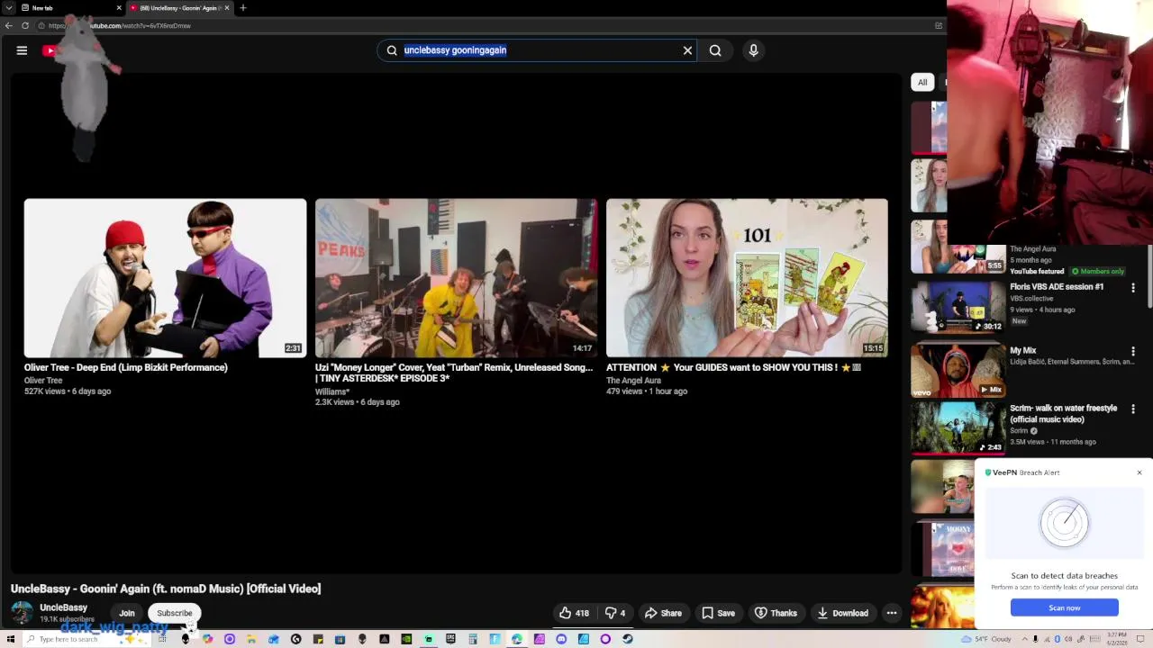
Task: Join the UncleBassy channel membership
Action: tap(127, 613)
